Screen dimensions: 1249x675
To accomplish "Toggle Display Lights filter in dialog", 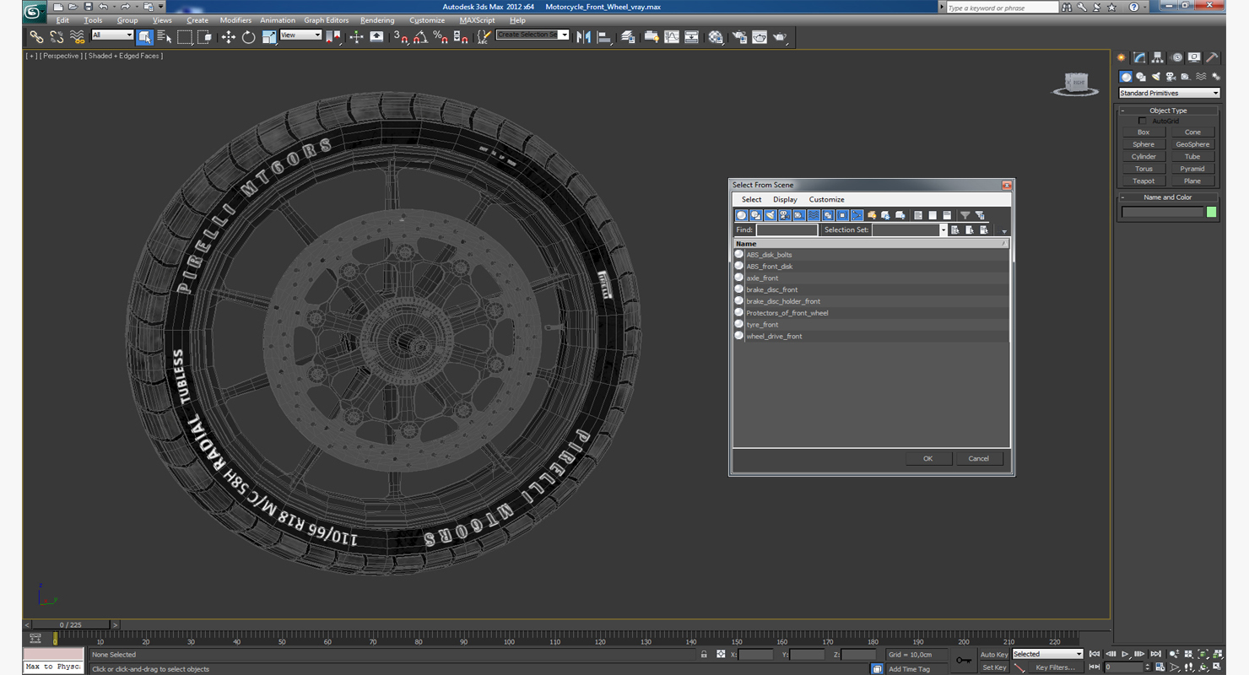I will pos(770,215).
